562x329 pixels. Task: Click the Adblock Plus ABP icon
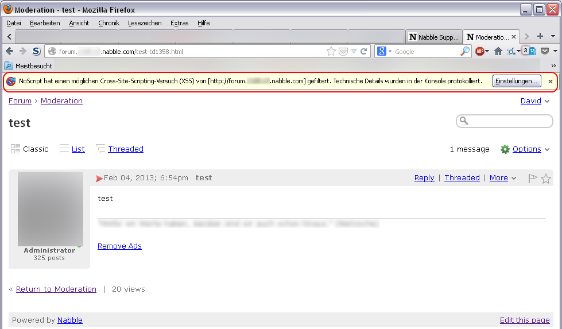tap(480, 51)
